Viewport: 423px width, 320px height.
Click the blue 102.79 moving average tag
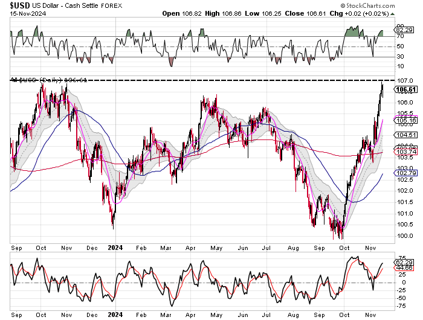point(405,173)
